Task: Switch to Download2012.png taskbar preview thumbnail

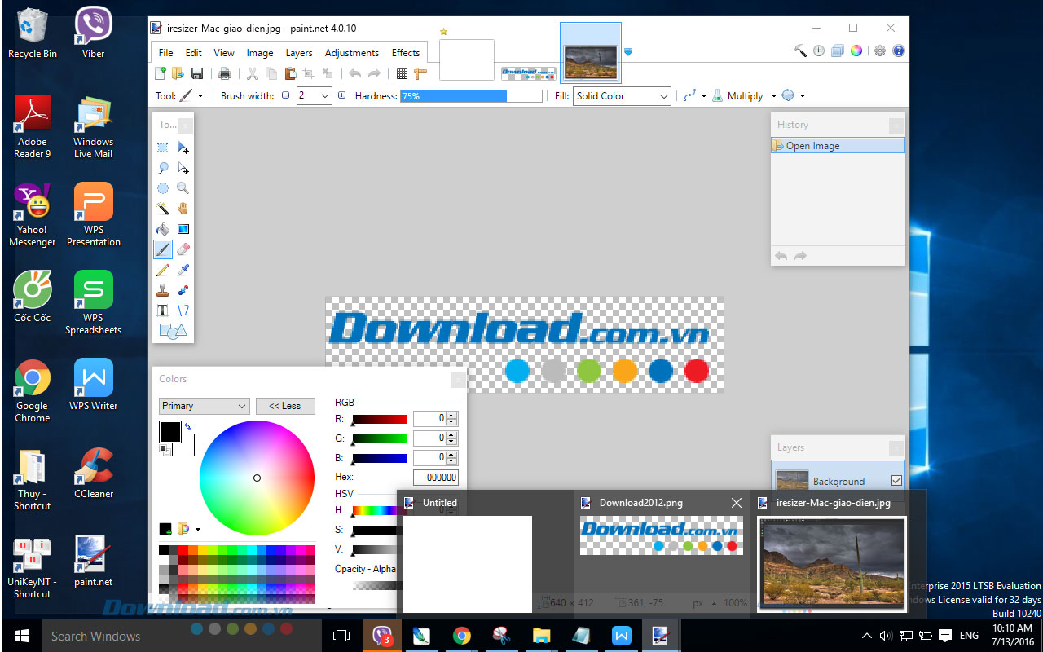Action: tap(661, 535)
